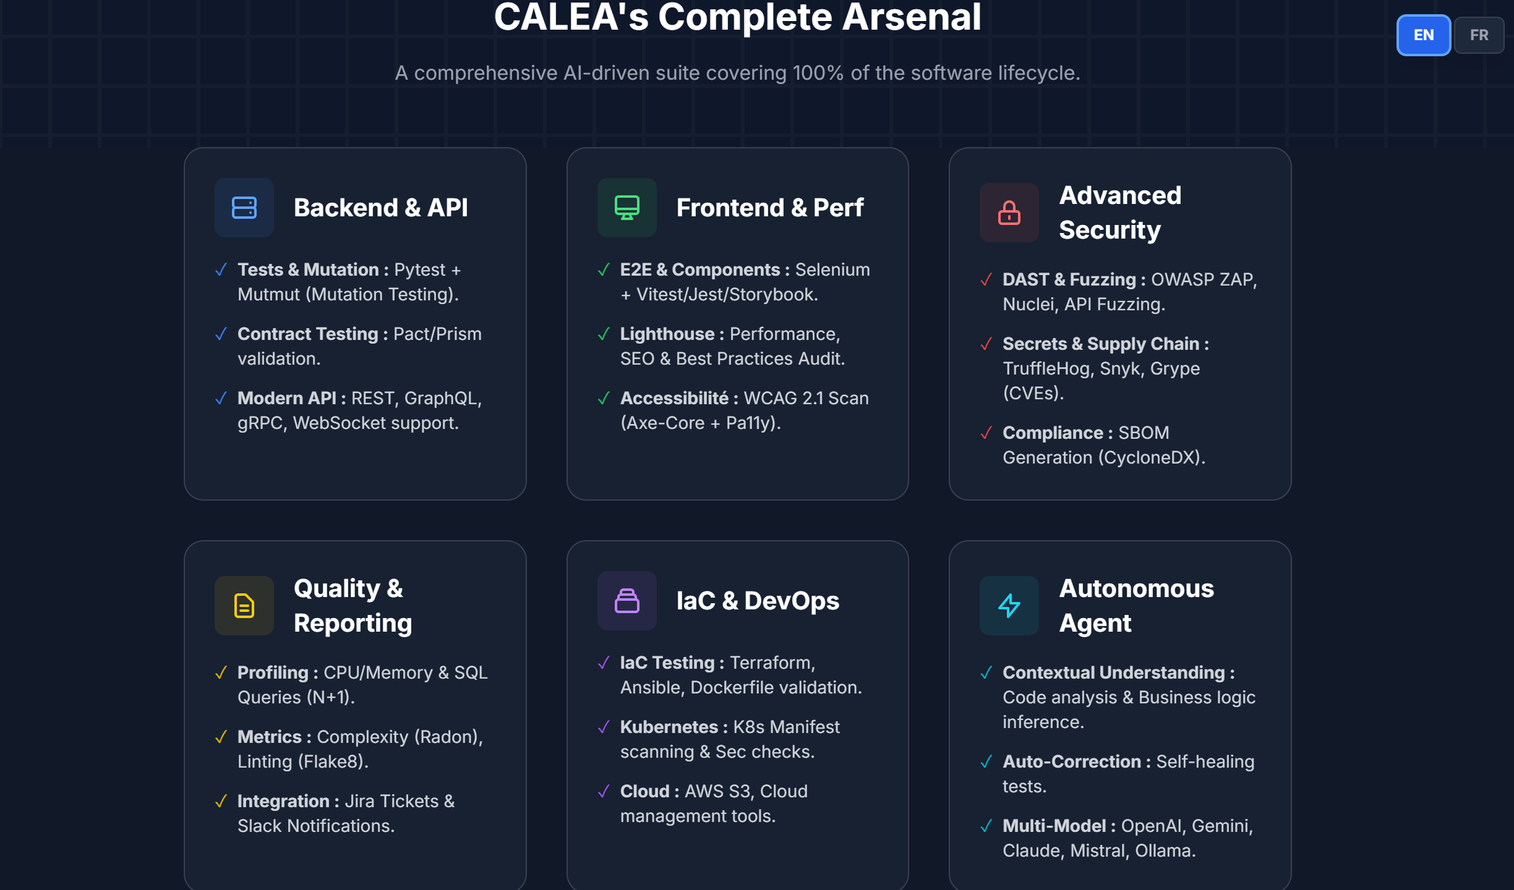Toggle the checkmark beside IaC Testing

coord(603,662)
